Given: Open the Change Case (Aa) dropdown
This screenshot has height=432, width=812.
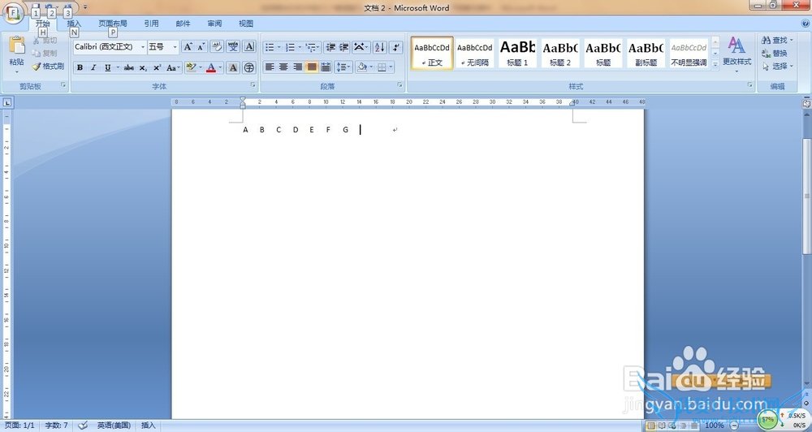Looking at the screenshot, I should tap(174, 68).
